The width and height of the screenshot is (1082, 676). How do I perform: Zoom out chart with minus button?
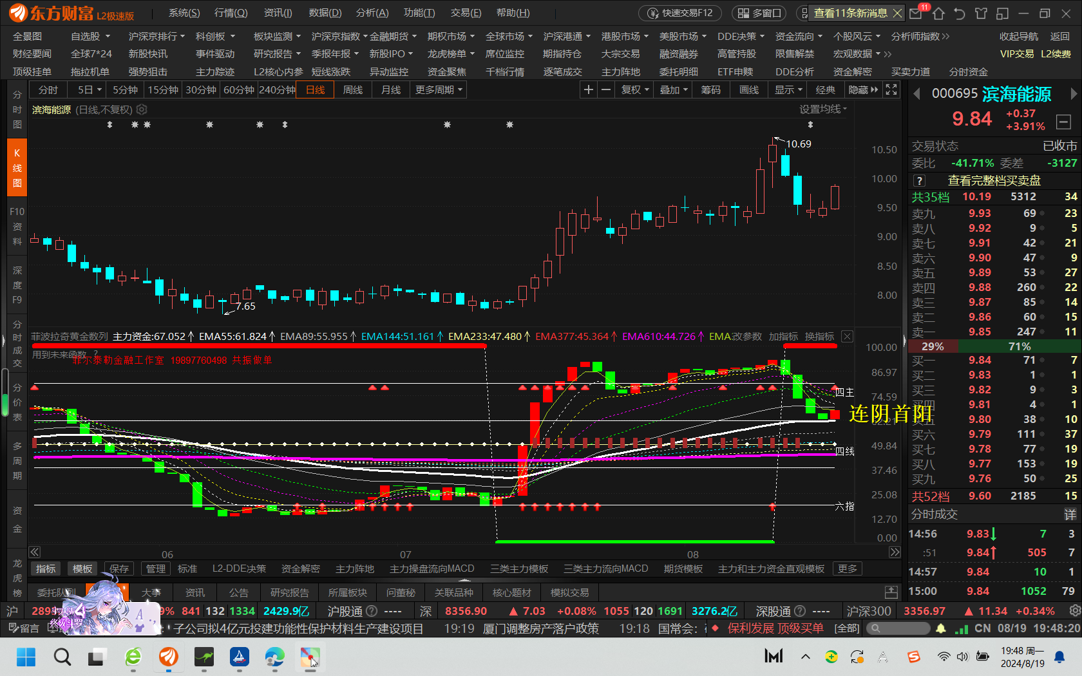pyautogui.click(x=605, y=90)
